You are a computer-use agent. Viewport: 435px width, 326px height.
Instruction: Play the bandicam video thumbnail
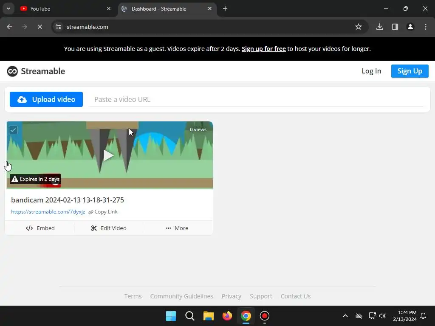(x=108, y=155)
